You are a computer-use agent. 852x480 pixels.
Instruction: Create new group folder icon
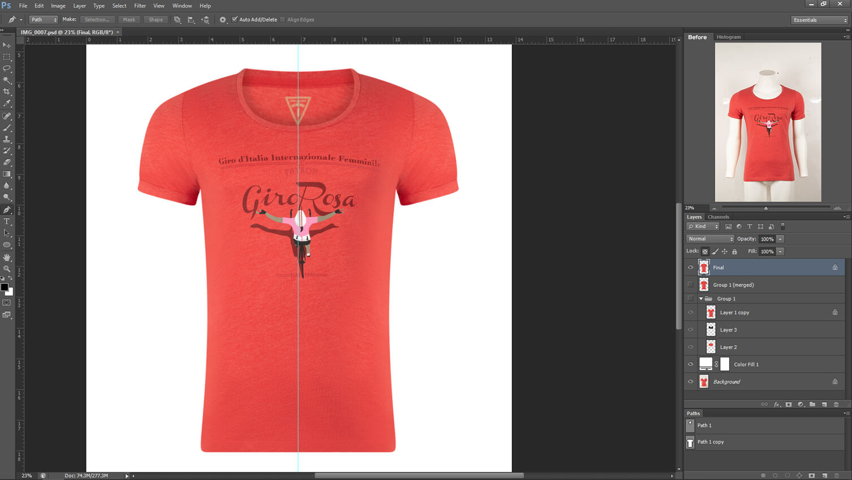(812, 404)
